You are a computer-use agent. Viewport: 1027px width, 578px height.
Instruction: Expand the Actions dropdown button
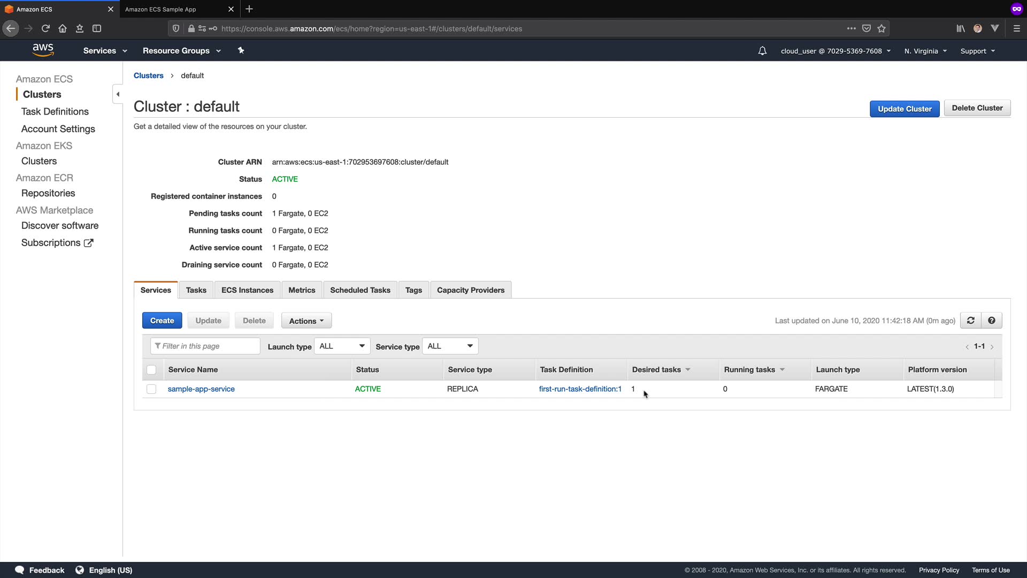pos(306,321)
